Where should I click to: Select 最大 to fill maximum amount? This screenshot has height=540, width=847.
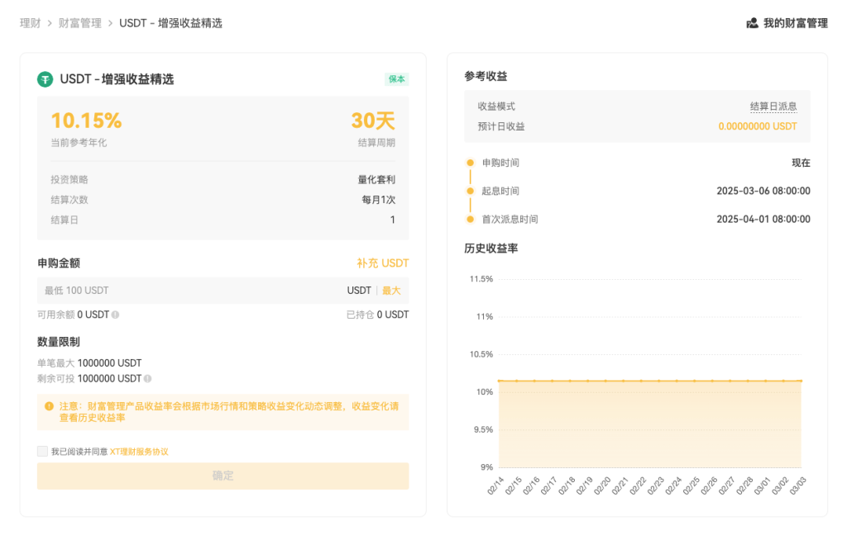pos(390,290)
